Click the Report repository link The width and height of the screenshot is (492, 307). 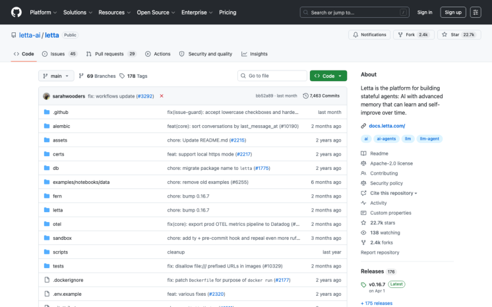(380, 252)
